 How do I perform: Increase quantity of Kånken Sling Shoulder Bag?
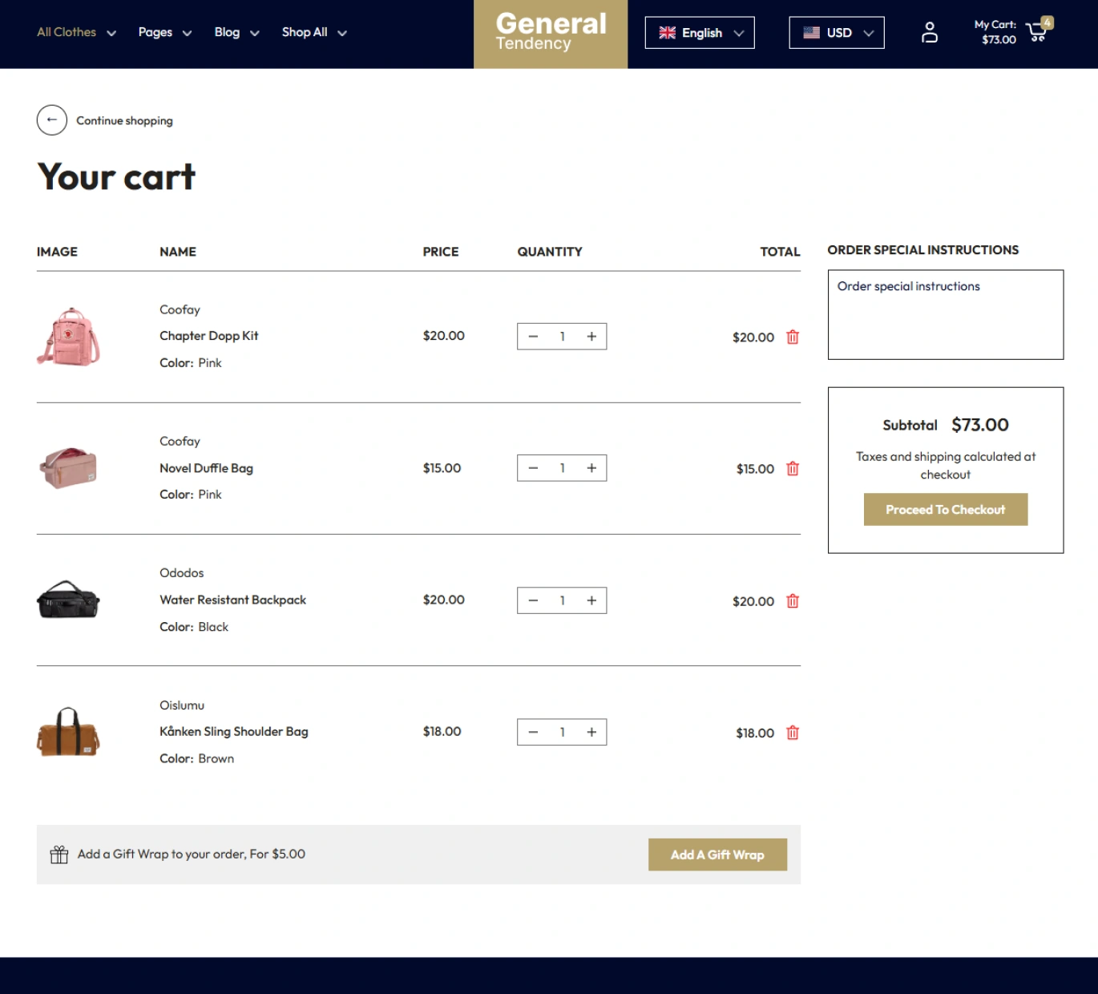pyautogui.click(x=591, y=732)
